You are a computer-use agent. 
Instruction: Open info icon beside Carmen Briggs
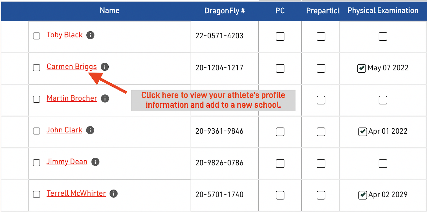tap(105, 67)
